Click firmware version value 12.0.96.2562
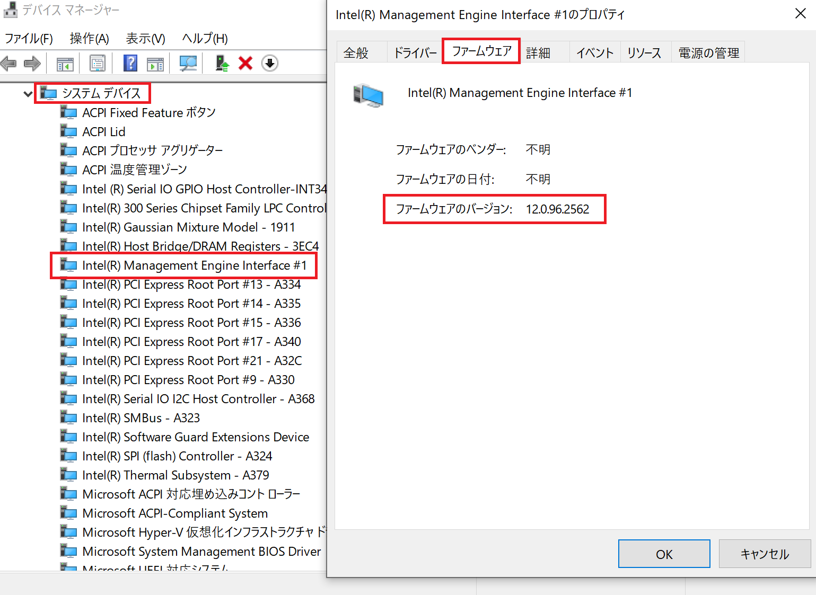 [x=558, y=209]
